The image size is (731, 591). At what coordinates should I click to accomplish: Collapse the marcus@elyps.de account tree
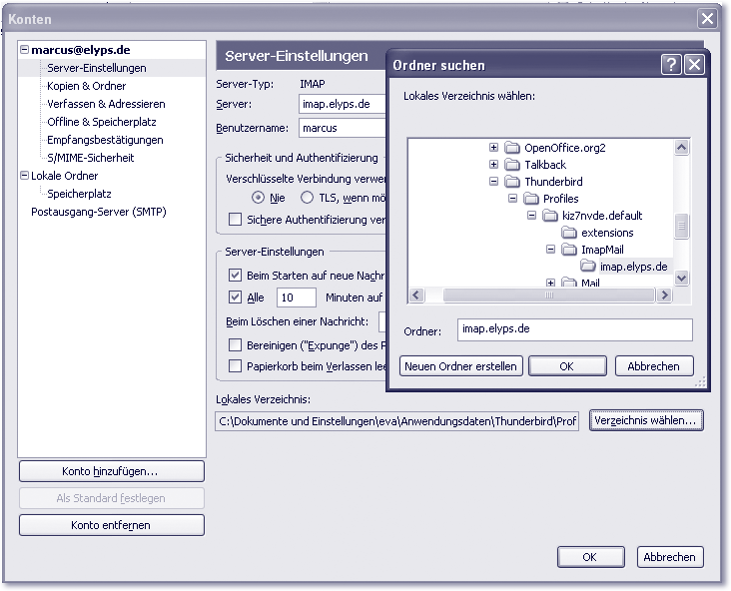tap(24, 50)
